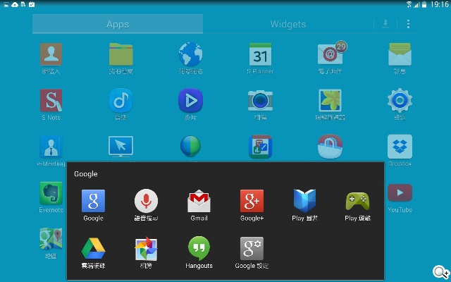The height and width of the screenshot is (282, 451).
Task: Click the Google folder title
Action: (x=86, y=173)
